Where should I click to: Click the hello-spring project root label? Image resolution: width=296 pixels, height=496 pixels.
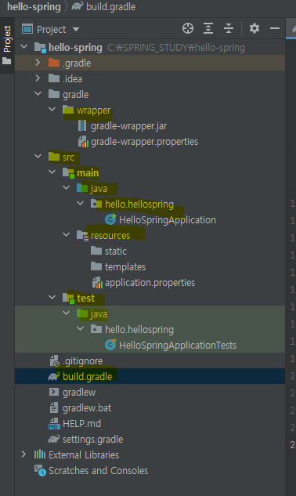pyautogui.click(x=75, y=48)
